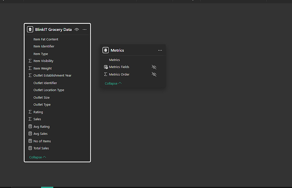This screenshot has width=292, height=188.
Task: Click the BlinkIT Grocery Data table icon
Action: point(30,29)
